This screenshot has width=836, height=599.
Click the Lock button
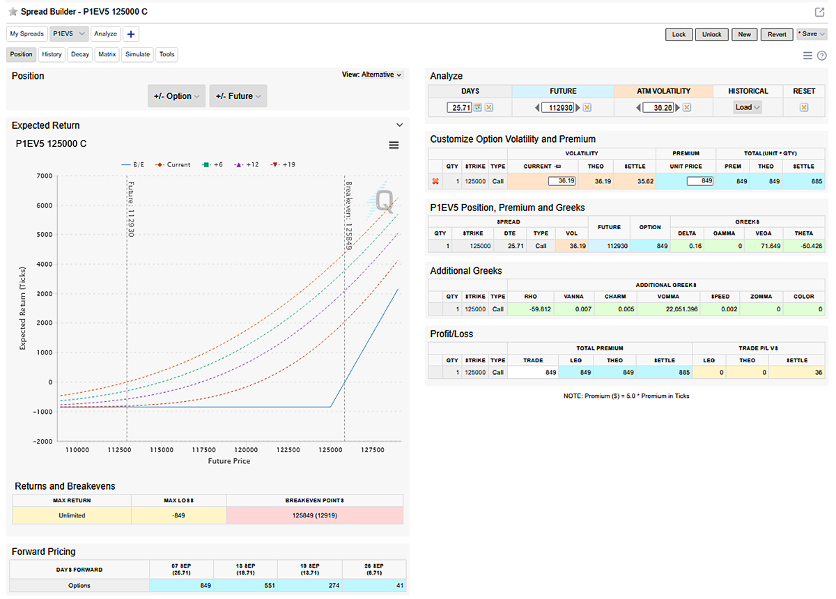[679, 34]
